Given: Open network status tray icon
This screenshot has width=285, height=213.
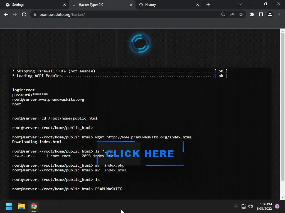Looking at the screenshot, I should coord(244,206).
